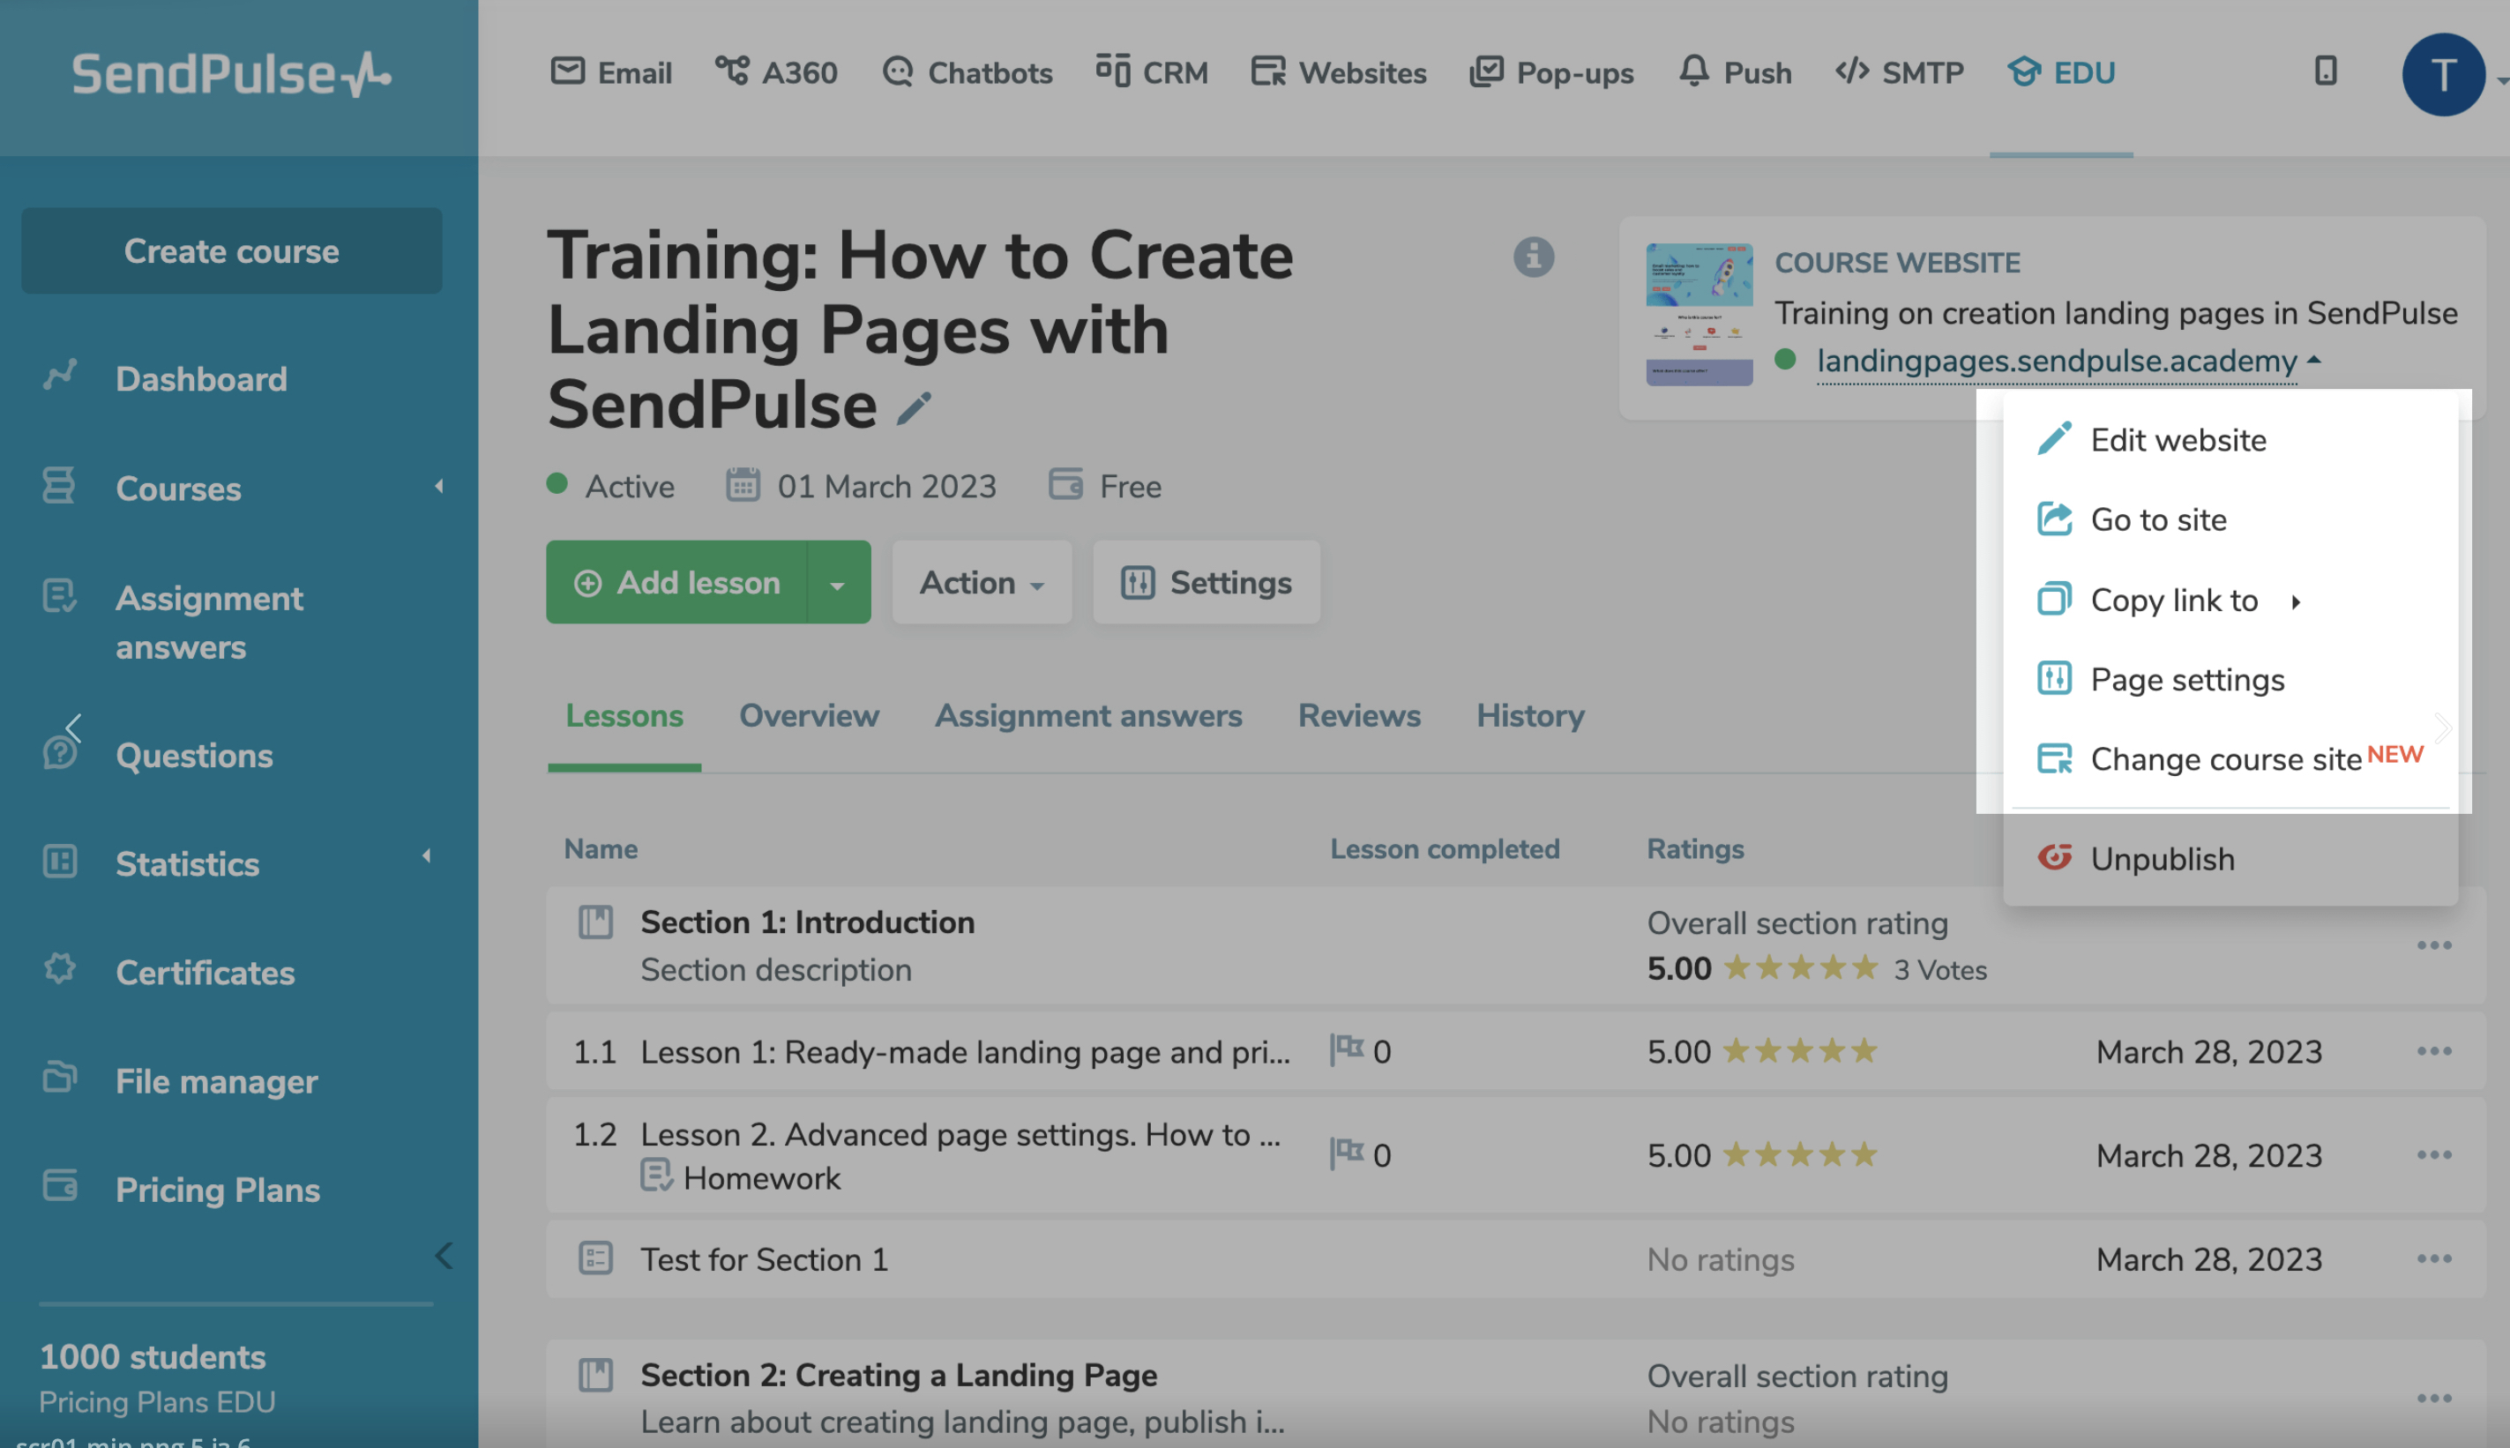Image resolution: width=2510 pixels, height=1448 pixels.
Task: Switch to the Reviews tab
Action: coord(1358,716)
